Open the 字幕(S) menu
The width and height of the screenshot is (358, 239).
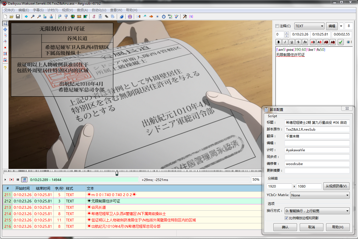click(x=38, y=10)
